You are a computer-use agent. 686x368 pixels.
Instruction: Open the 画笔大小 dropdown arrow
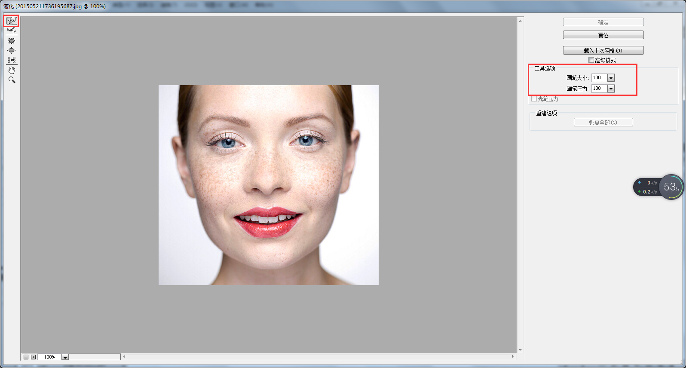611,78
